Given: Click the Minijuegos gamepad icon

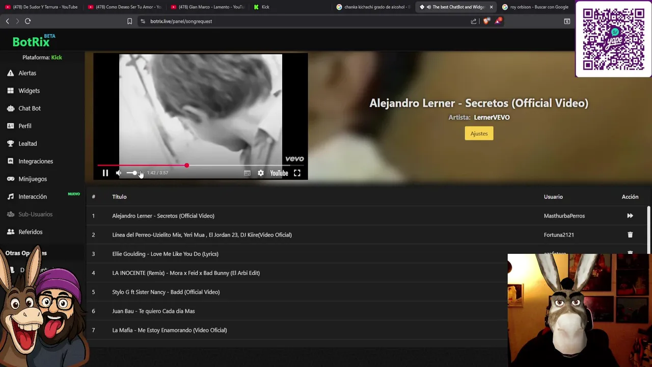Looking at the screenshot, I should pos(10,179).
